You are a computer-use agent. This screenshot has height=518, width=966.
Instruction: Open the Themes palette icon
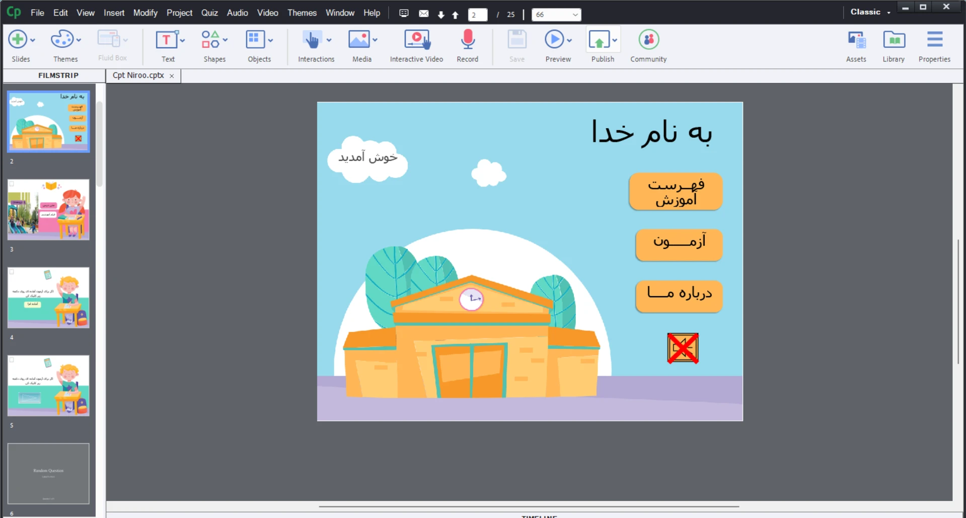(62, 40)
